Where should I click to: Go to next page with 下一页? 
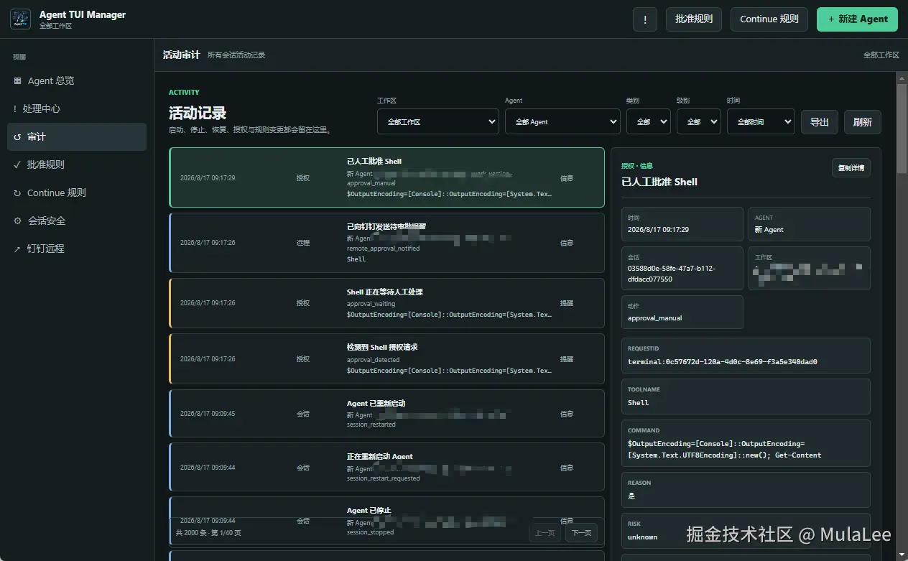pyautogui.click(x=581, y=533)
